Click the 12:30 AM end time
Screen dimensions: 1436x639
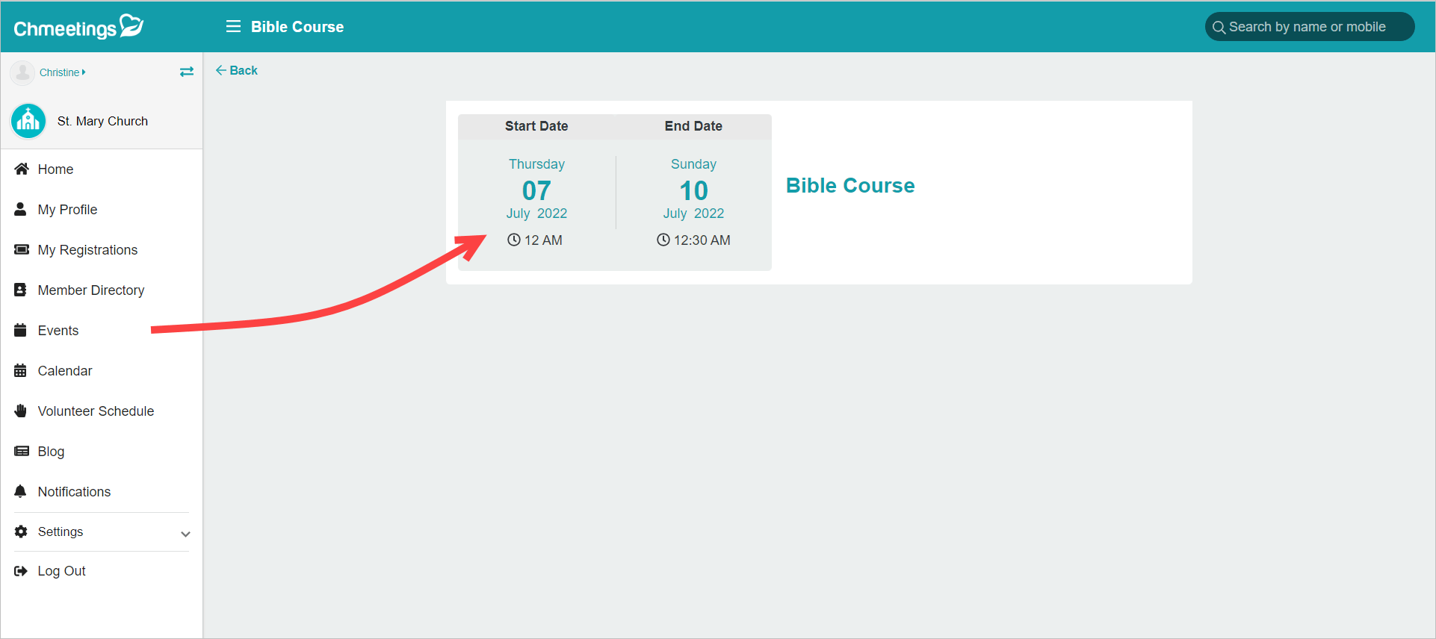pos(702,240)
